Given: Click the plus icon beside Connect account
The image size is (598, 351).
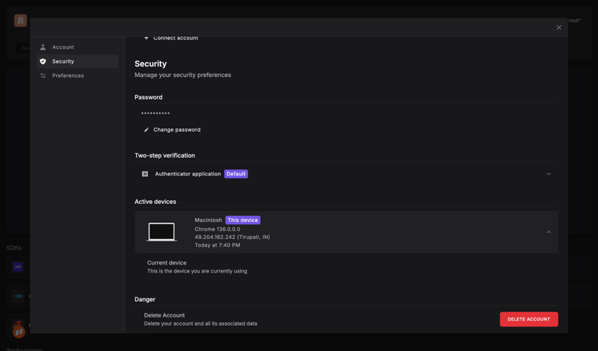Looking at the screenshot, I should pyautogui.click(x=147, y=38).
